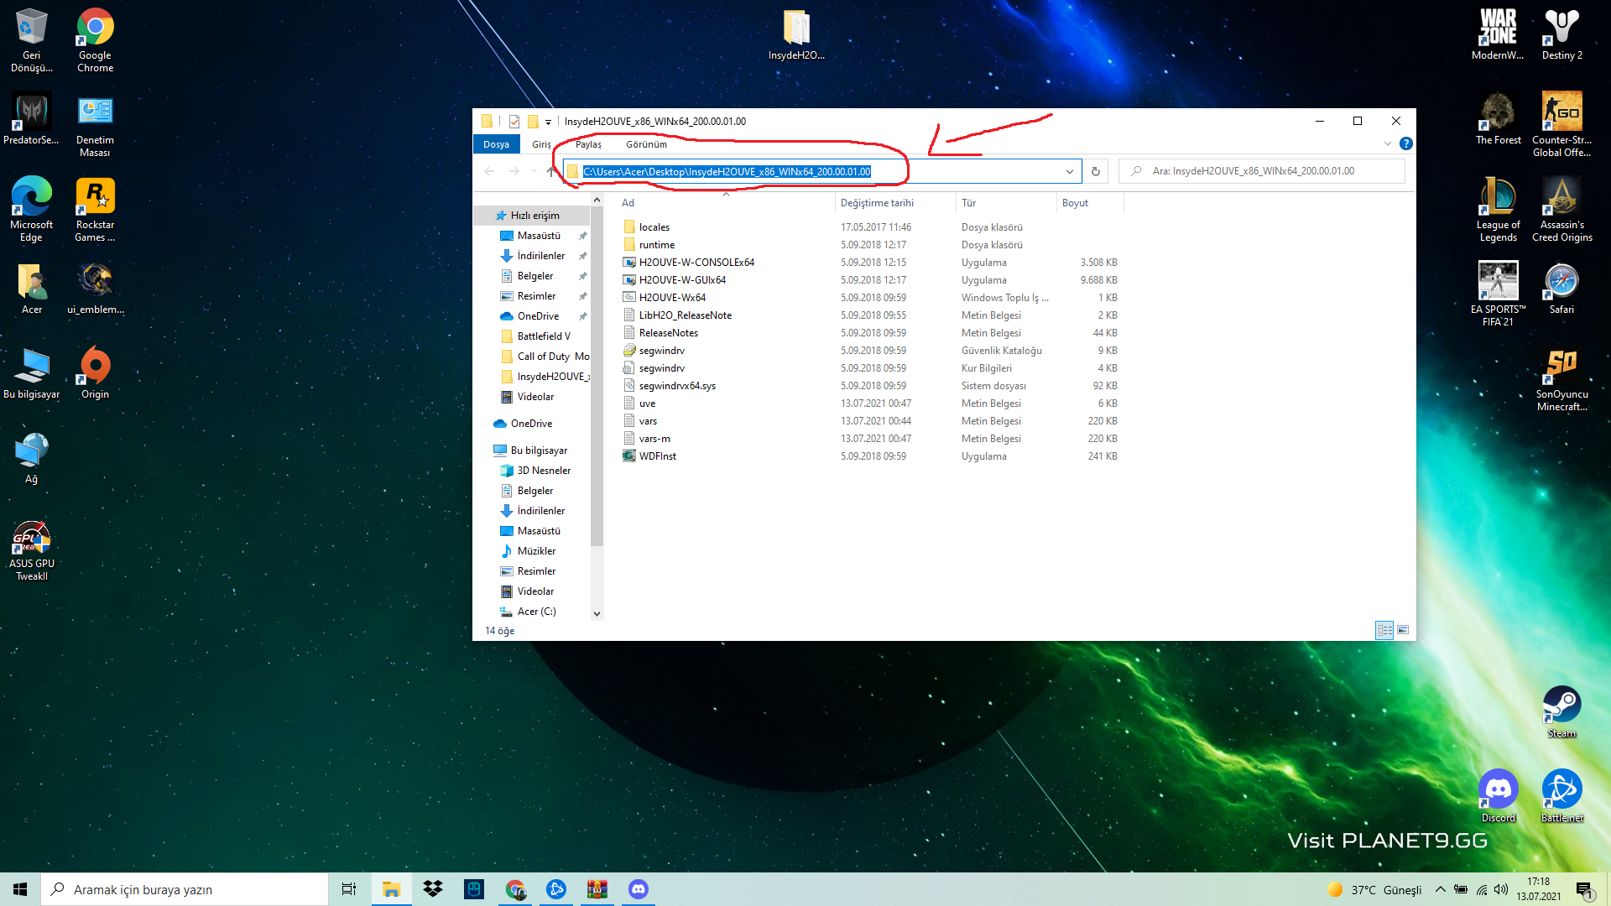Viewport: 1611px width, 906px height.
Task: Open the Explorer help question mark
Action: pos(1406,143)
